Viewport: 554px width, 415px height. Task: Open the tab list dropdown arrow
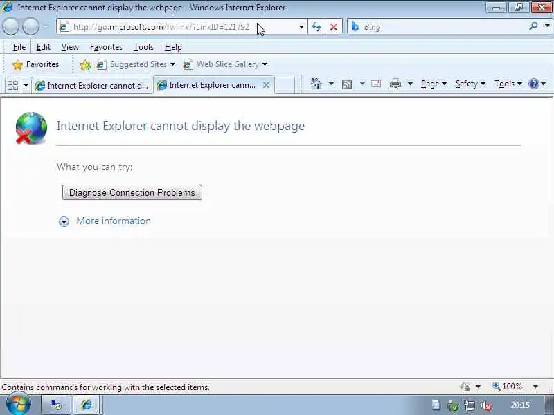[x=26, y=85]
